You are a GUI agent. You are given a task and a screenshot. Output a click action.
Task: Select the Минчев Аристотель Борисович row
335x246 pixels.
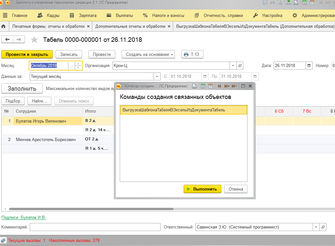[x=46, y=140]
